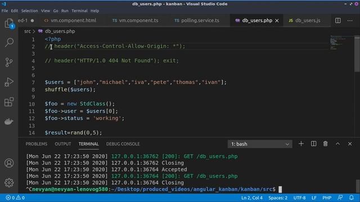Click the shuffle($users); code line
The image size is (360, 202).
pyautogui.click(x=70, y=90)
